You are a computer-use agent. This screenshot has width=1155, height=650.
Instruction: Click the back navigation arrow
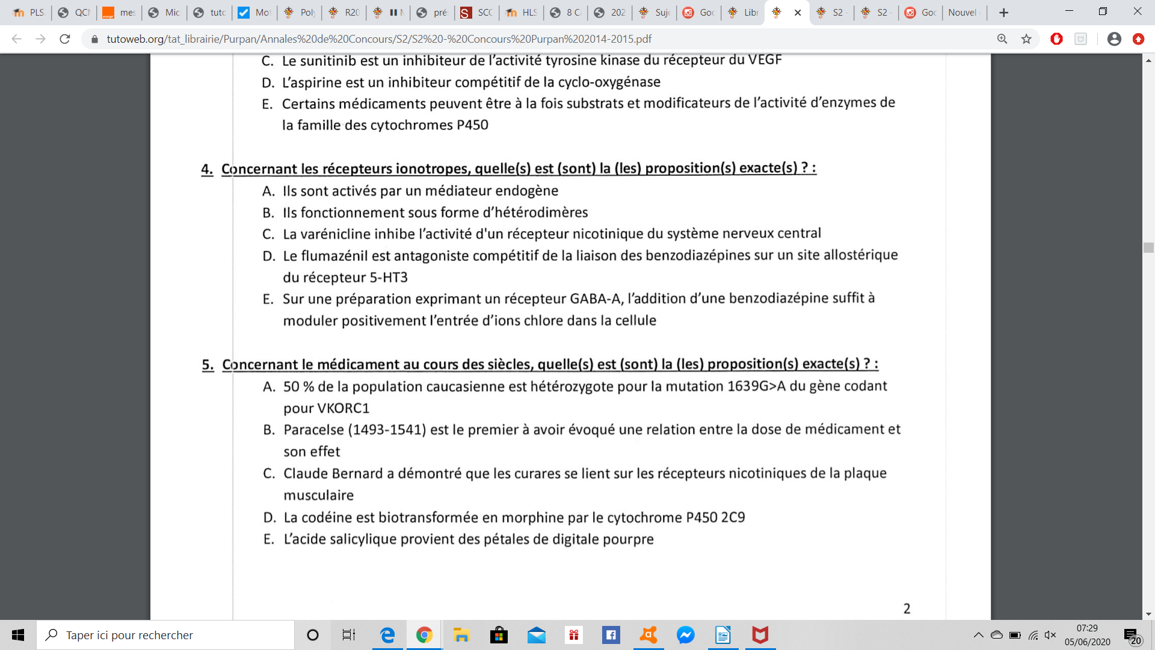[17, 39]
